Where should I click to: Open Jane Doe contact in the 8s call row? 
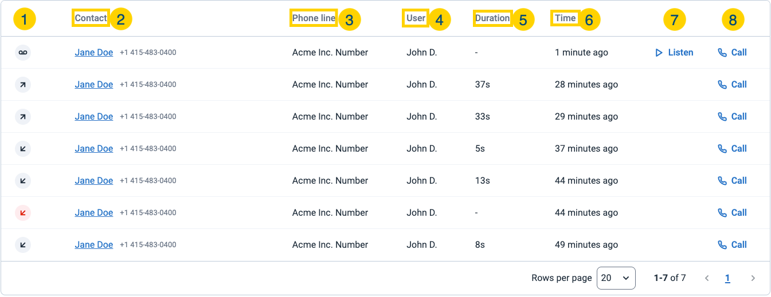(x=93, y=245)
